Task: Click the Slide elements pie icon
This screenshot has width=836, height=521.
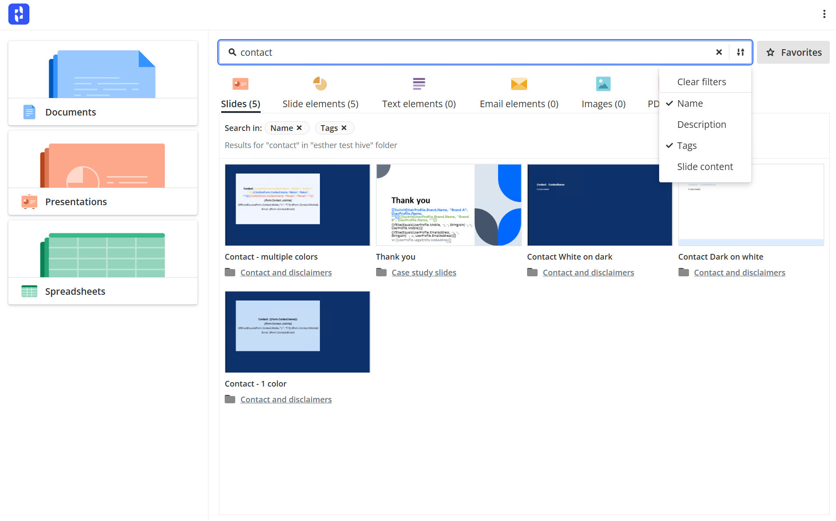Action: (320, 83)
